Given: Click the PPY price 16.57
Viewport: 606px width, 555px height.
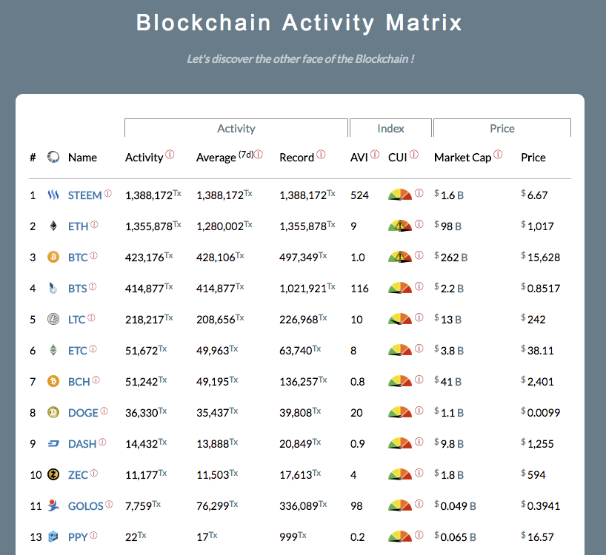Looking at the screenshot, I should coord(538,536).
